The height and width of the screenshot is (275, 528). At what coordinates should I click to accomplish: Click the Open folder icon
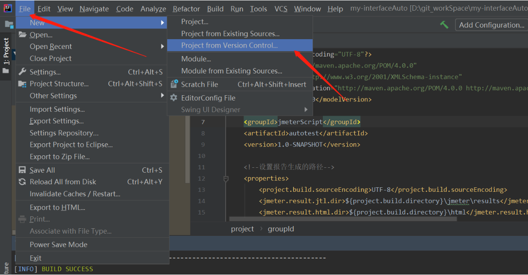pos(23,34)
